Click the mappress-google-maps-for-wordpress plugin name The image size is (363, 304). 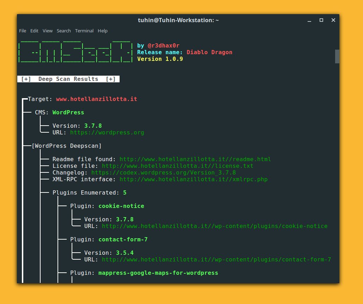tap(158, 273)
